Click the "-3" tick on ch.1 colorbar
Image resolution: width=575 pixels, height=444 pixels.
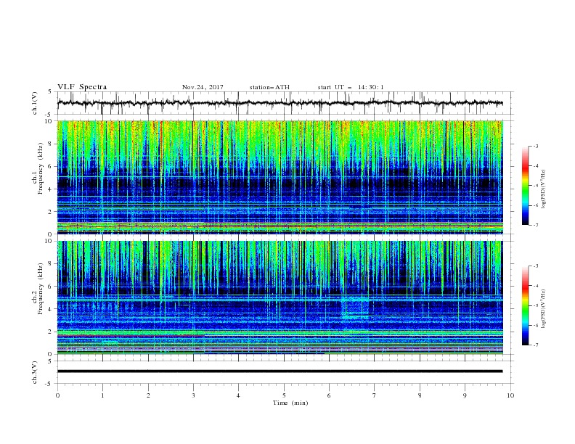click(536, 146)
